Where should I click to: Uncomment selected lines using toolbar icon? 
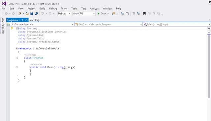coord(138,13)
